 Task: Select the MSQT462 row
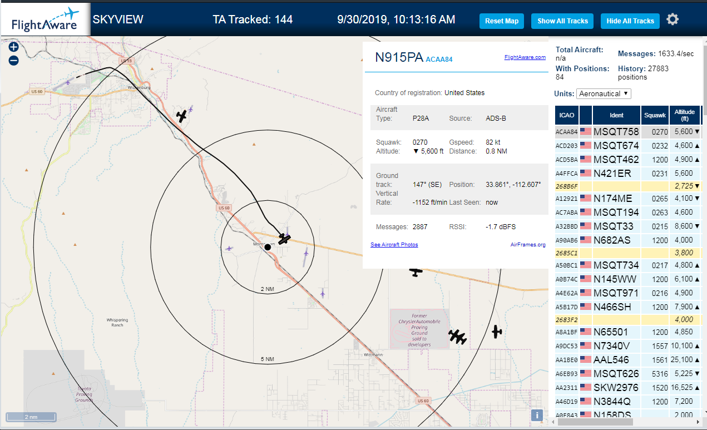pos(627,160)
